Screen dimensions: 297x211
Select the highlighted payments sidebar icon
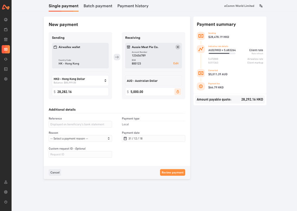(6, 49)
